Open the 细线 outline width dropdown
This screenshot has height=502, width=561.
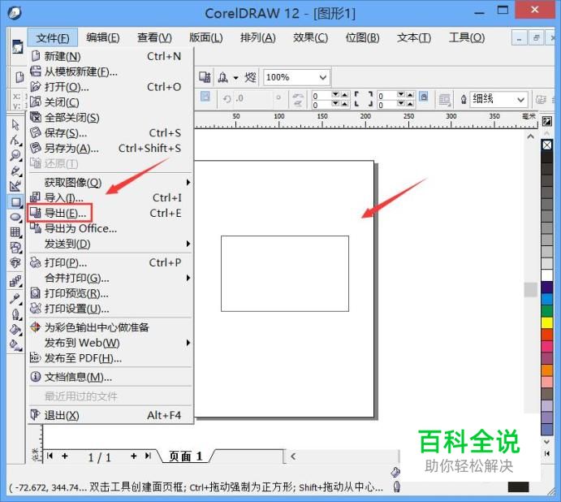coord(520,100)
